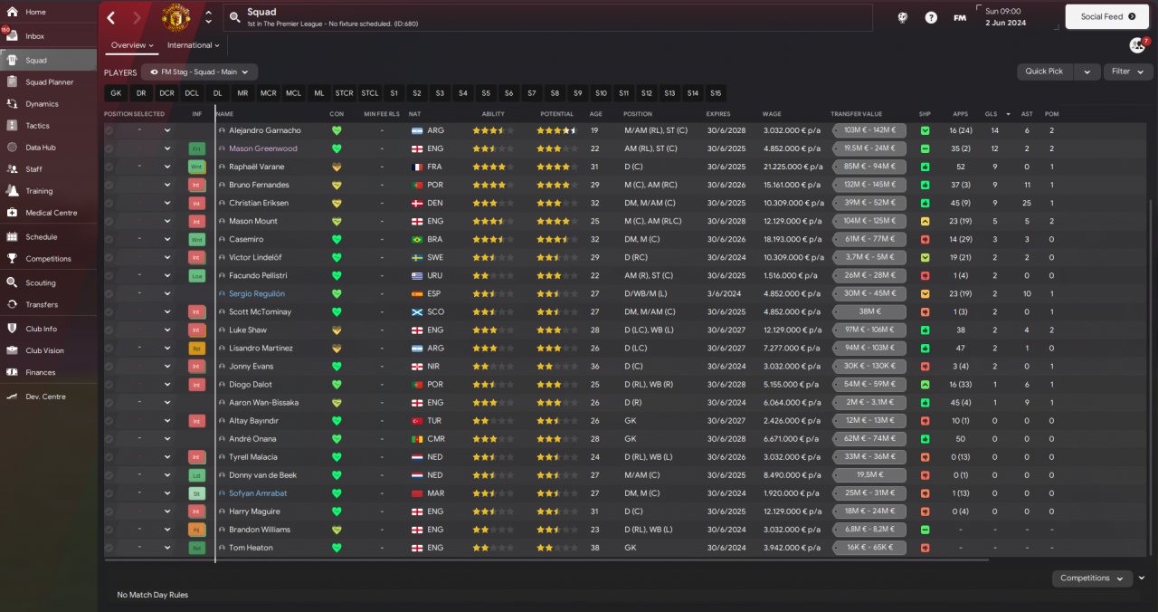Image resolution: width=1158 pixels, height=612 pixels.
Task: Click Brandon Williams' Inj info badge
Action: (x=196, y=530)
